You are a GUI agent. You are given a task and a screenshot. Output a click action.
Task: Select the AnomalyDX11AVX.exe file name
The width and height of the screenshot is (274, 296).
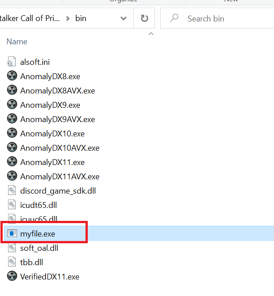[x=60, y=177]
